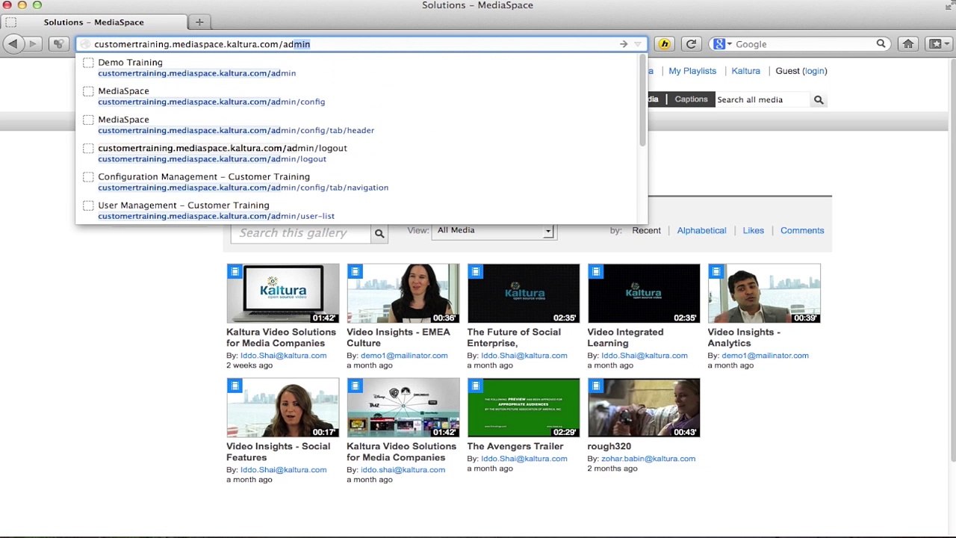
Task: Click the browser Forward arrow button
Action: click(x=32, y=44)
